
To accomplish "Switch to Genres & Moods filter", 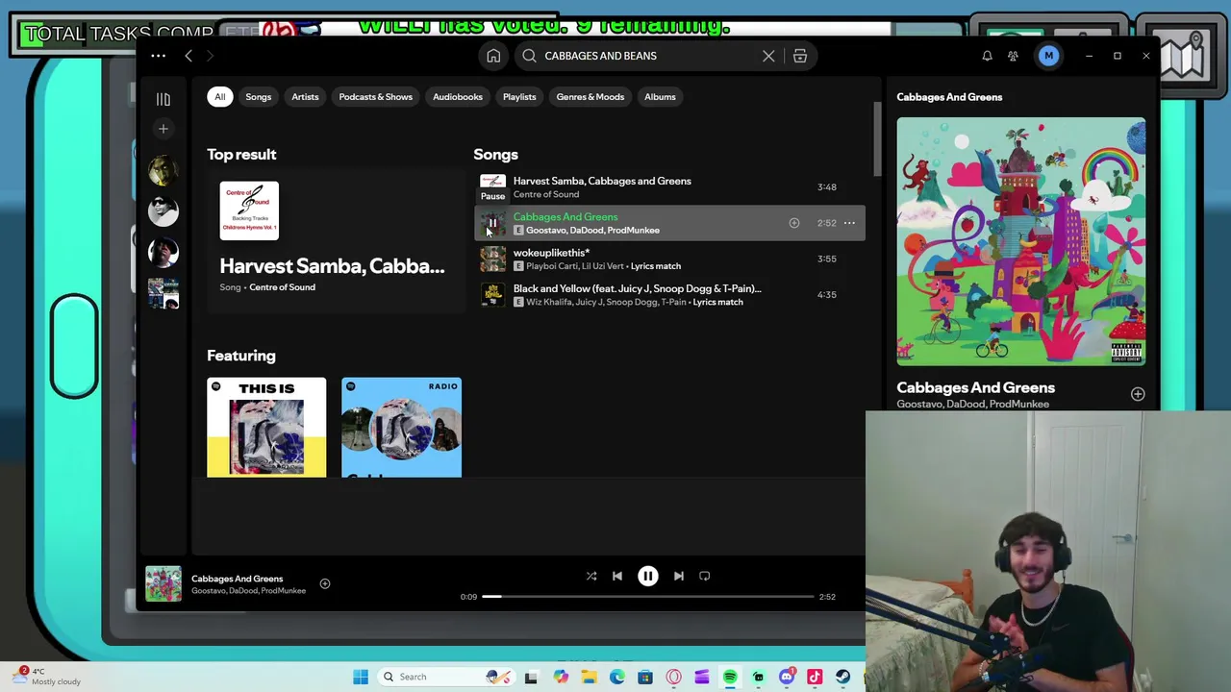I will coord(590,96).
